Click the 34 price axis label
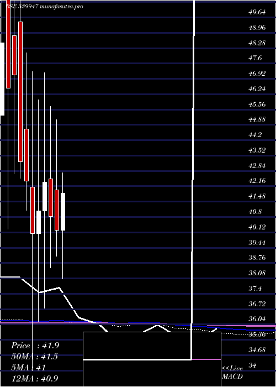 click(252, 365)
